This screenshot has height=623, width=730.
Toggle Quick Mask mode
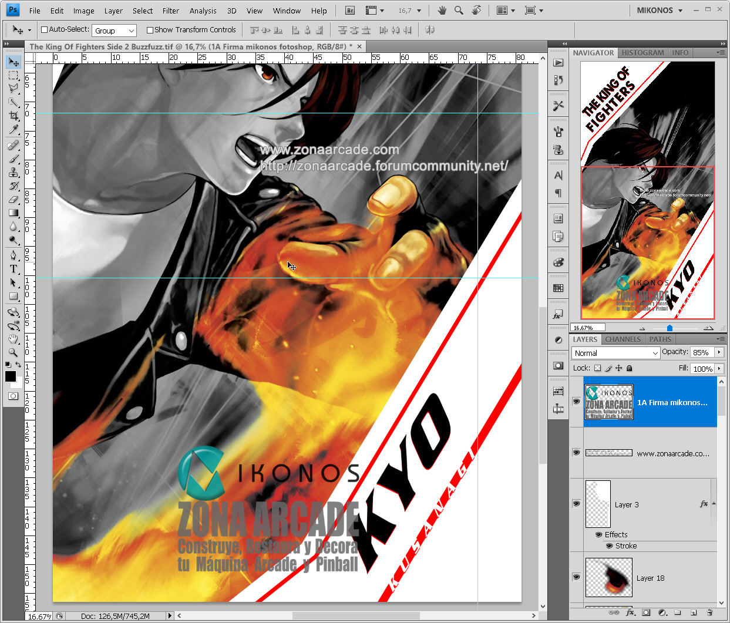pyautogui.click(x=13, y=396)
